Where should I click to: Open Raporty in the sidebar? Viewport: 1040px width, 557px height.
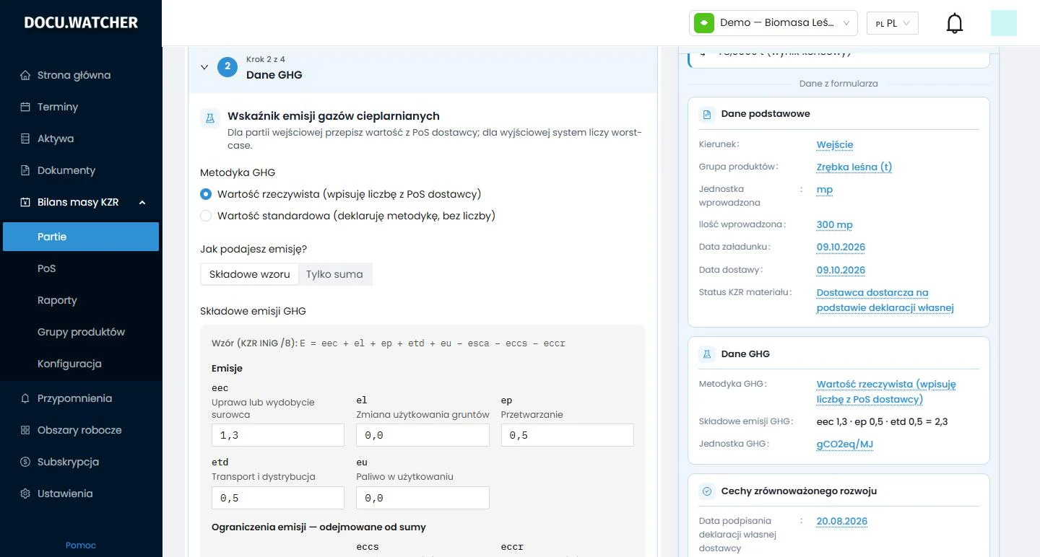81,300
